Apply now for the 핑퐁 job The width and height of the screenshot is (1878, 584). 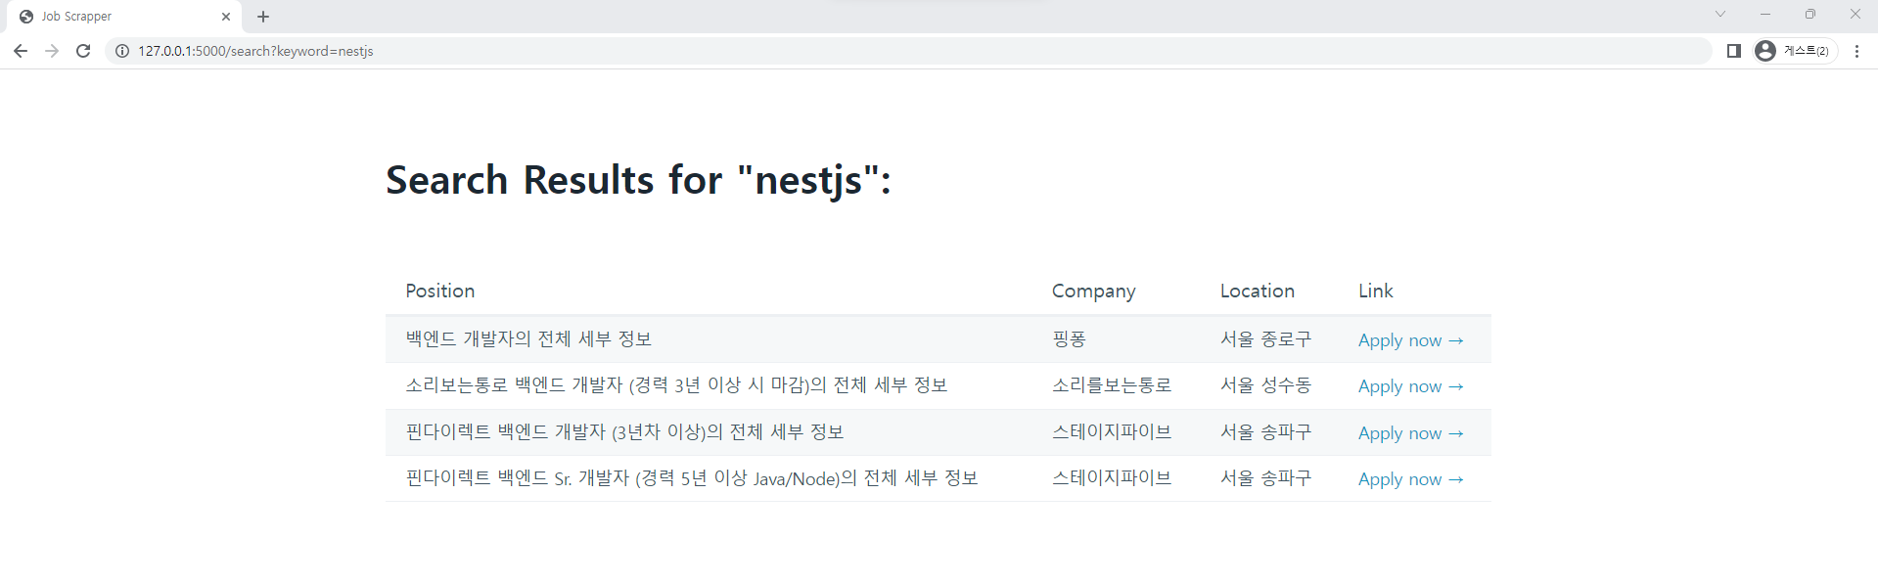[x=1410, y=340]
